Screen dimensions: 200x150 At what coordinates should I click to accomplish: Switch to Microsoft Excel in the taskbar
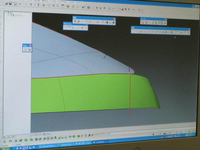[47, 146]
